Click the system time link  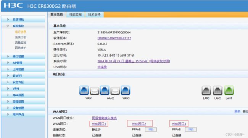click(134, 61)
